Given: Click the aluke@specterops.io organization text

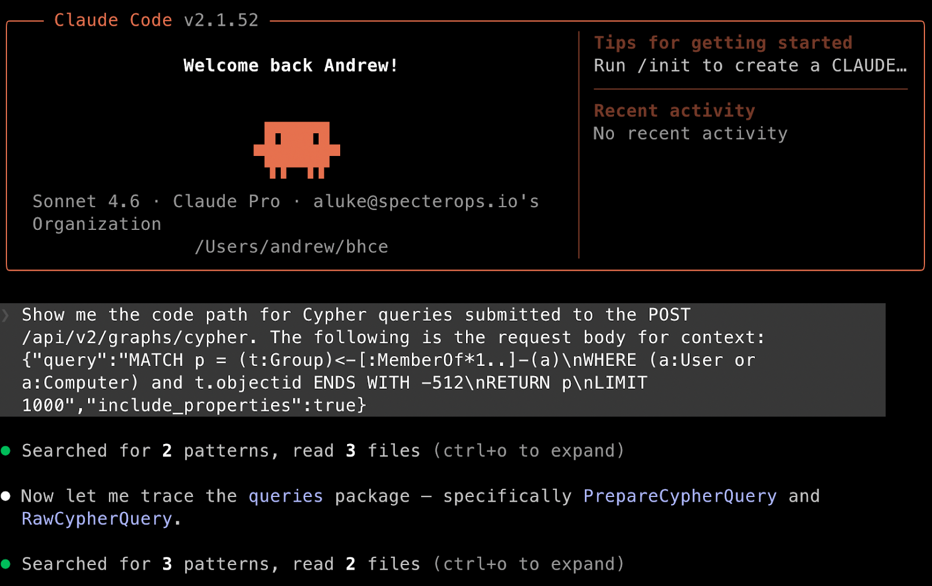Looking at the screenshot, I should 425,201.
